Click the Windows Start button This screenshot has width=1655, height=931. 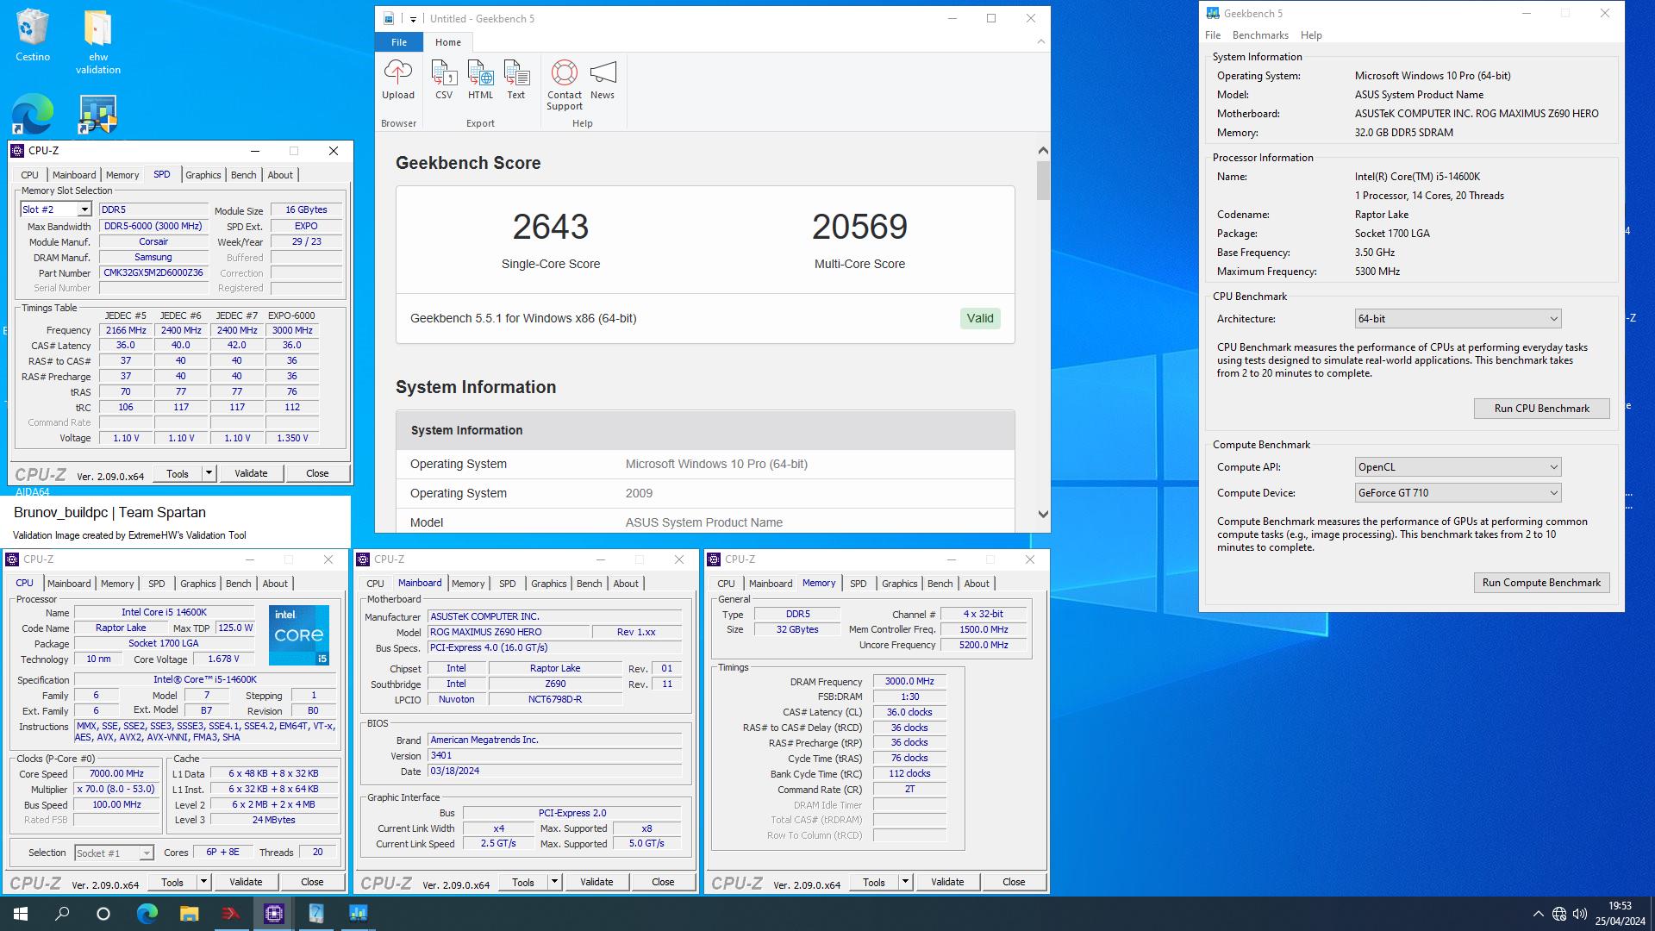point(21,914)
